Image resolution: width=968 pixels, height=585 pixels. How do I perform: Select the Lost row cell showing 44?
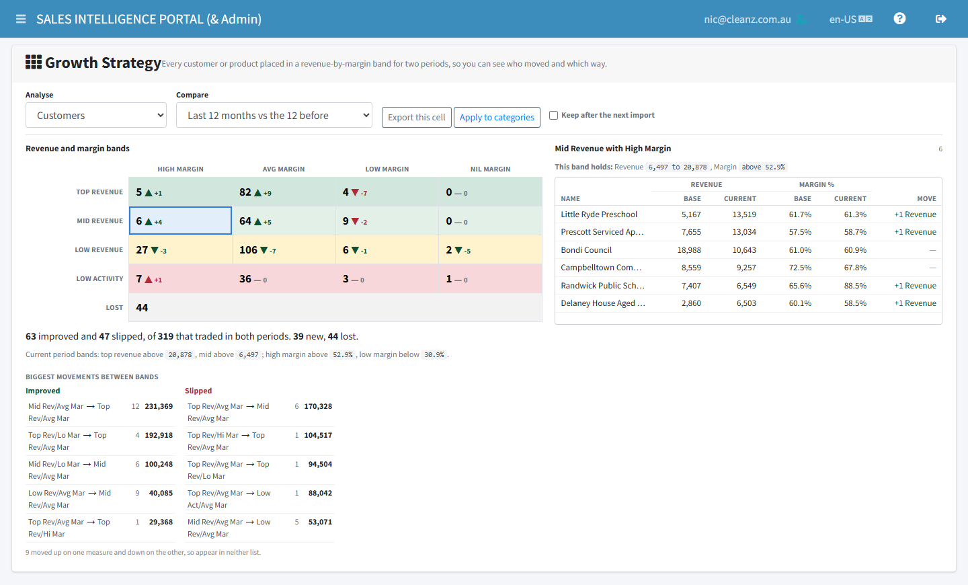pyautogui.click(x=335, y=307)
